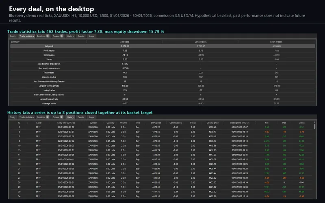The height and width of the screenshot is (203, 325).
Task: Open the Logs tab above the Summary table
Action: [x=91, y=36]
